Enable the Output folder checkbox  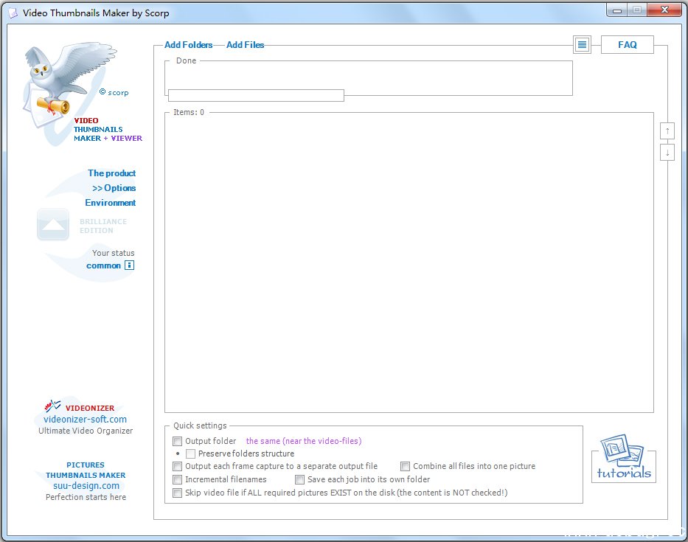tap(177, 441)
